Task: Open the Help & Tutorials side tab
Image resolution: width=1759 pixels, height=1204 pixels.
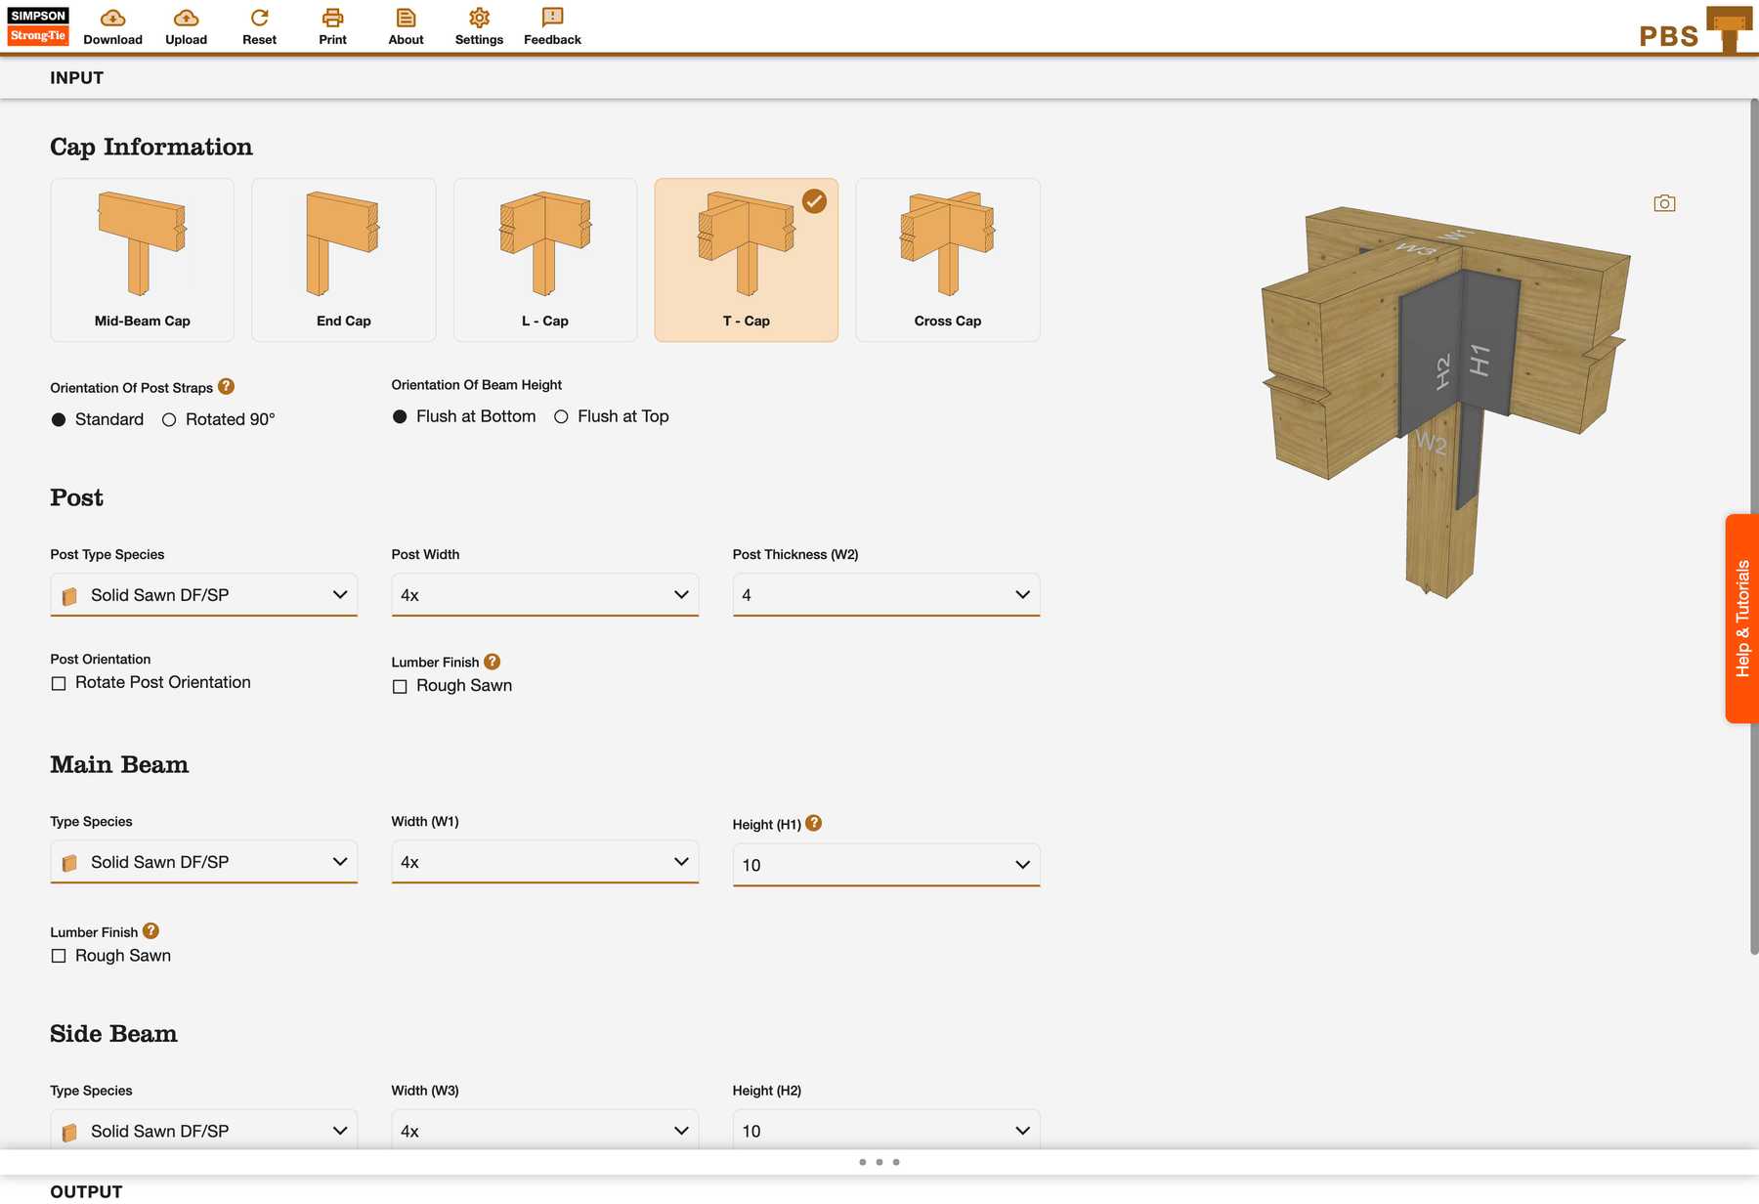Action: point(1741,619)
